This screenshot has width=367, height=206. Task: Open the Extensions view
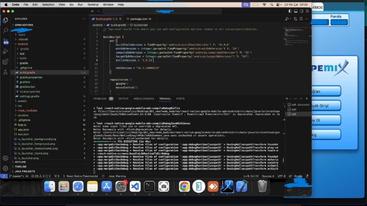pos(6,61)
